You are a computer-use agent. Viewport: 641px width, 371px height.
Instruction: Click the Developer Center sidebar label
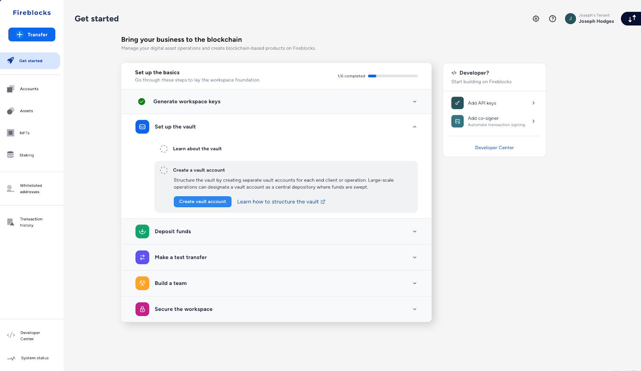(30, 336)
